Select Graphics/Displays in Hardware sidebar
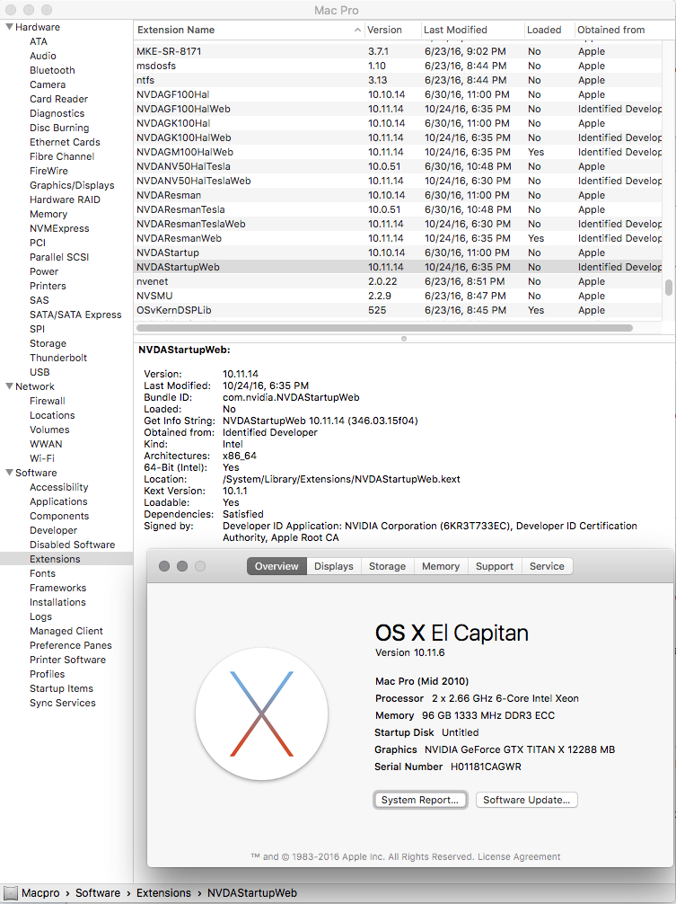 tap(72, 185)
